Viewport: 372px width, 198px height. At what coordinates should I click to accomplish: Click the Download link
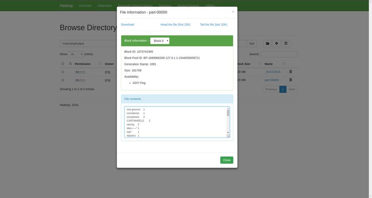point(127,25)
